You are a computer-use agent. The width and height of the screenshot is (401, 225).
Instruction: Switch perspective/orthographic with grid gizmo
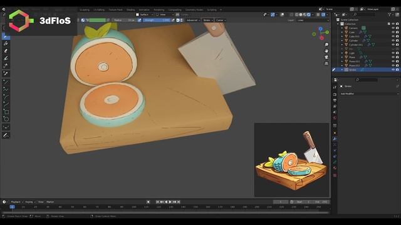click(x=326, y=63)
